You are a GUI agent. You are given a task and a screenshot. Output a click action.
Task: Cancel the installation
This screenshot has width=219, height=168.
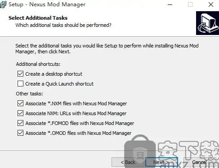click(x=199, y=162)
